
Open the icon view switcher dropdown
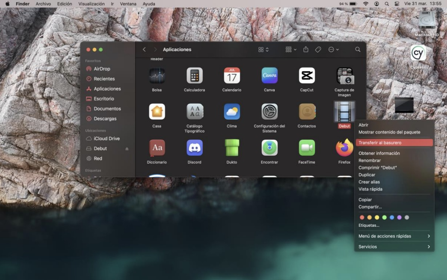pyautogui.click(x=263, y=49)
